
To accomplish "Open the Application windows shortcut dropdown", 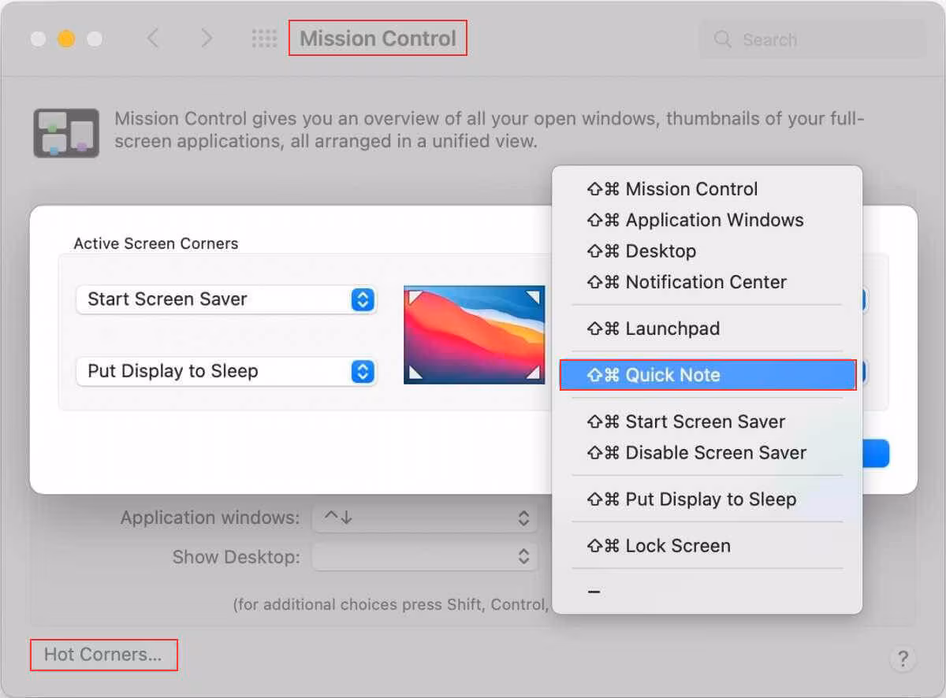I will (x=425, y=518).
